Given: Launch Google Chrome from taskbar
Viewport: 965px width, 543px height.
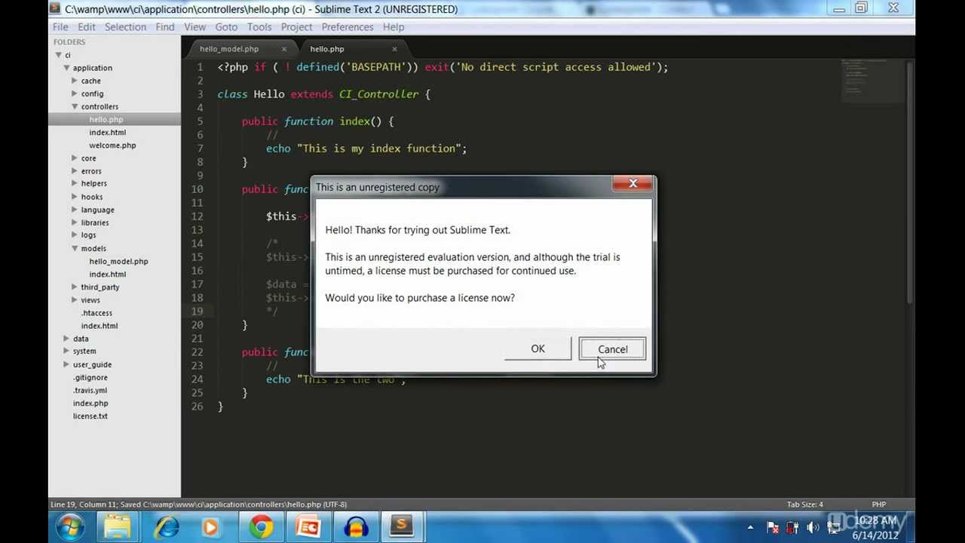Looking at the screenshot, I should pos(262,526).
